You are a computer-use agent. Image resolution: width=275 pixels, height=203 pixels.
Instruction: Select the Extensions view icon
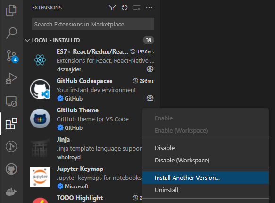[x=11, y=124]
